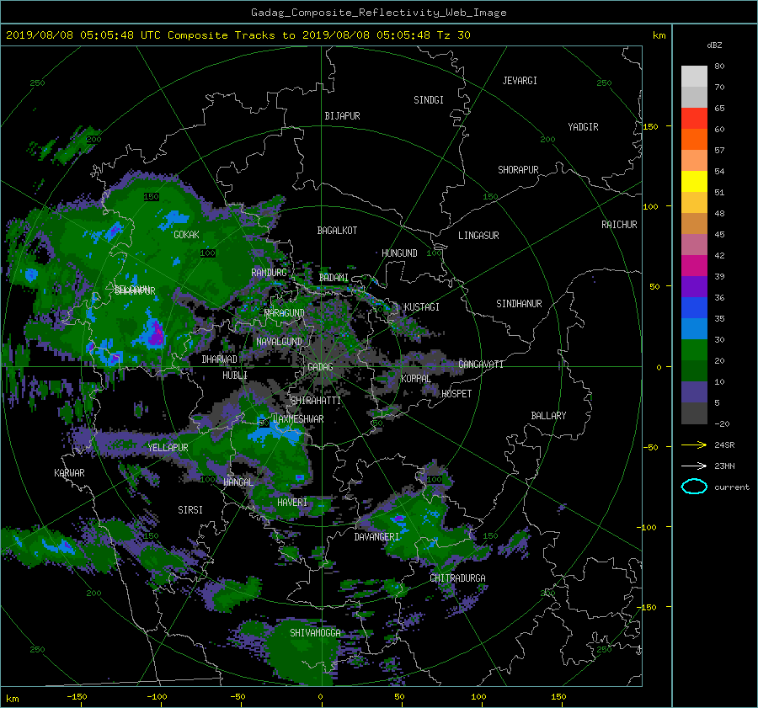Image resolution: width=758 pixels, height=708 pixels.
Task: Select the JEVARGI city label
Action: [x=520, y=81]
